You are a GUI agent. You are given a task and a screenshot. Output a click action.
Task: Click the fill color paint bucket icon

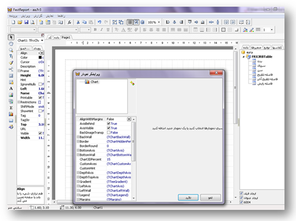click(245, 30)
